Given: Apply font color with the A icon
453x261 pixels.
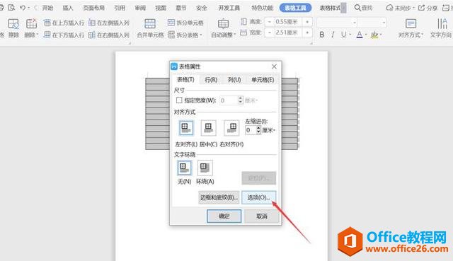Looking at the screenshot, I should (360, 35).
